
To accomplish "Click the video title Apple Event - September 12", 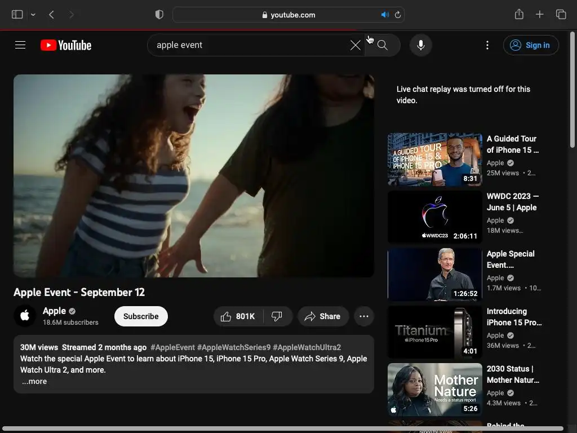I will click(79, 293).
